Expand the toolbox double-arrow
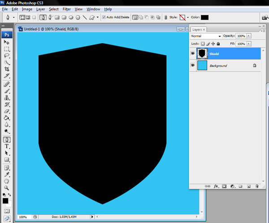 tap(3, 26)
